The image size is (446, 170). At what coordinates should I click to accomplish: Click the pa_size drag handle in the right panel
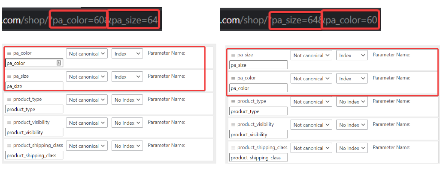233,55
